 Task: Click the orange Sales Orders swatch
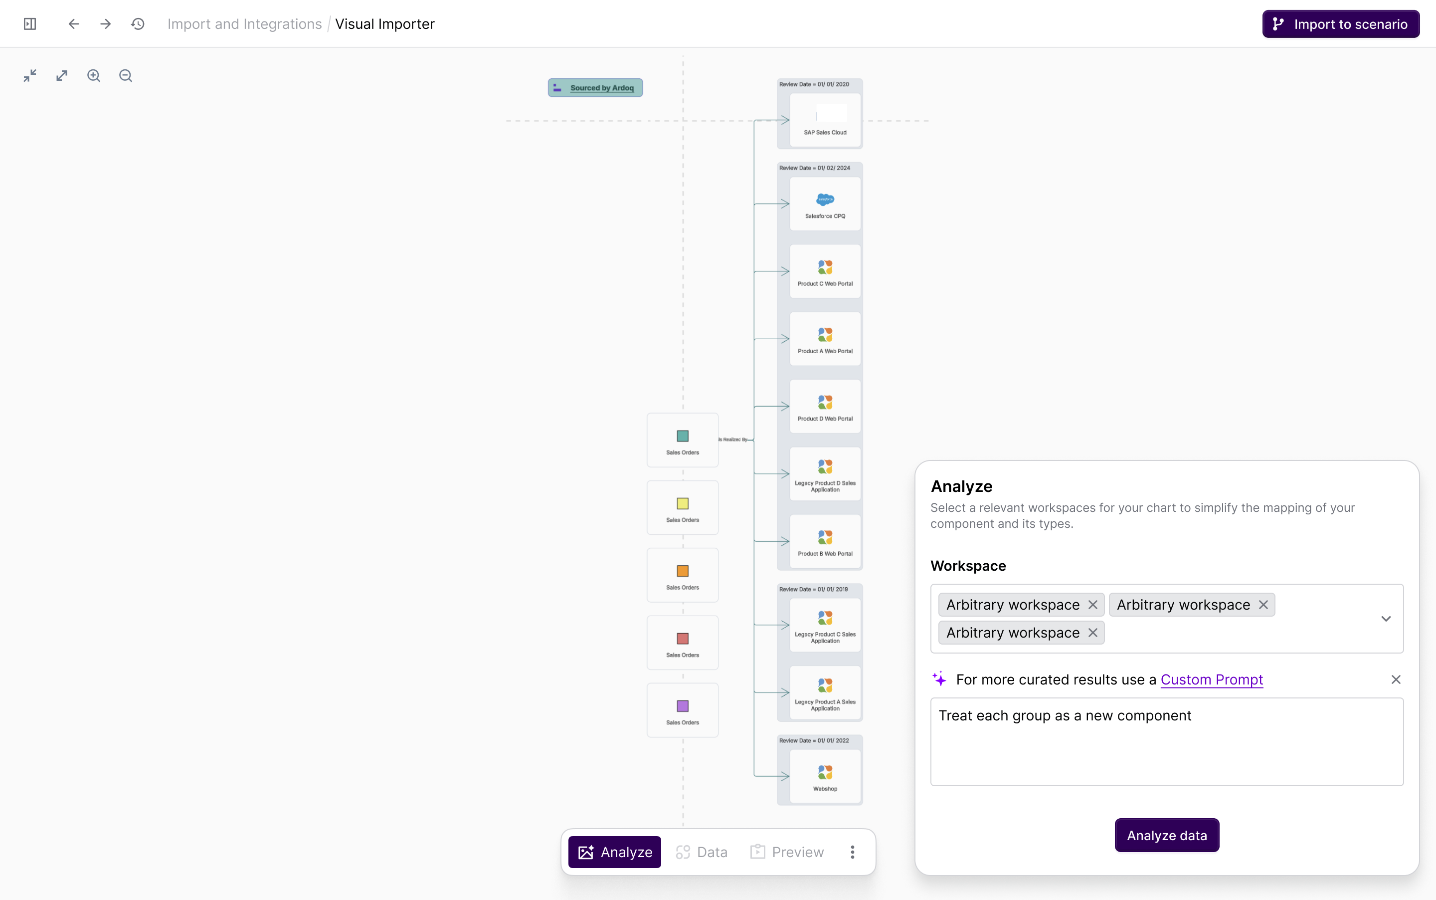(682, 571)
